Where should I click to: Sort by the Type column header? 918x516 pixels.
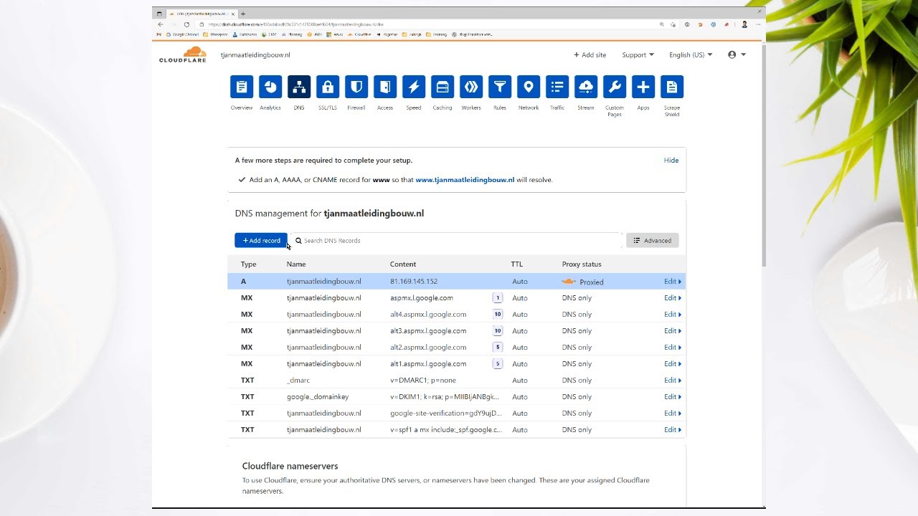coord(248,264)
